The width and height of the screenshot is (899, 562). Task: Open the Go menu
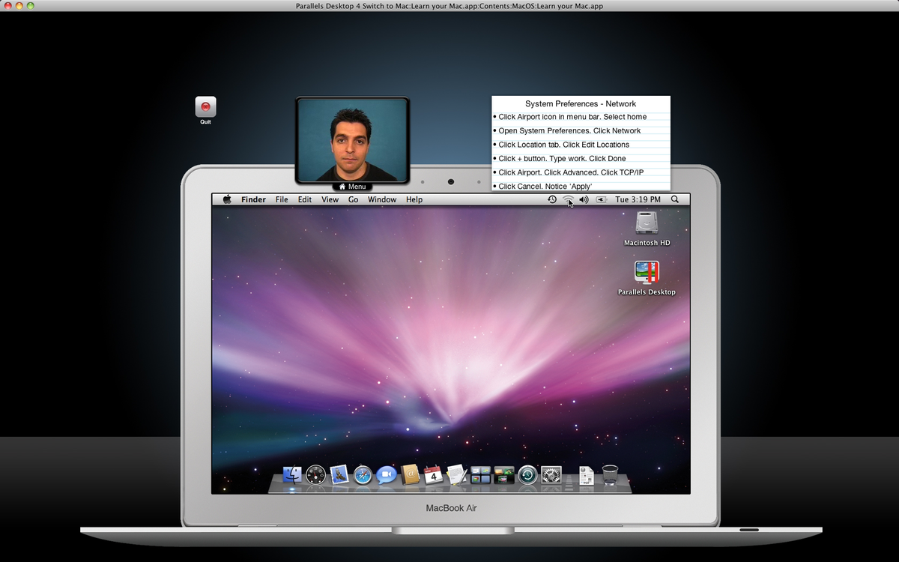(x=353, y=199)
